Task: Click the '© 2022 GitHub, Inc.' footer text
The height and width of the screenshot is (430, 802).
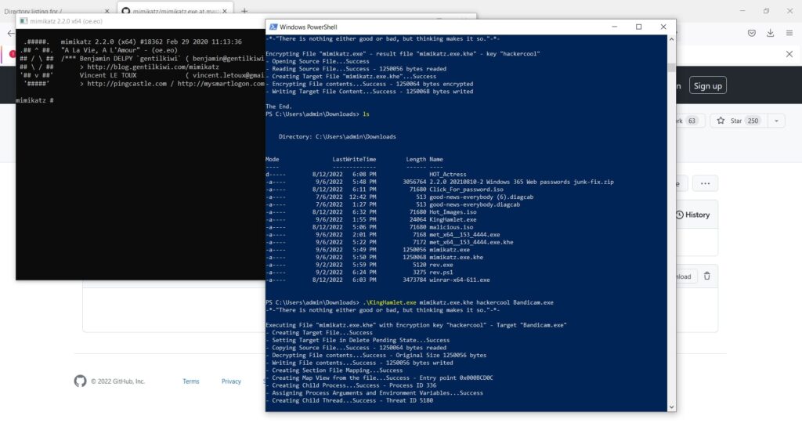Action: (x=117, y=381)
